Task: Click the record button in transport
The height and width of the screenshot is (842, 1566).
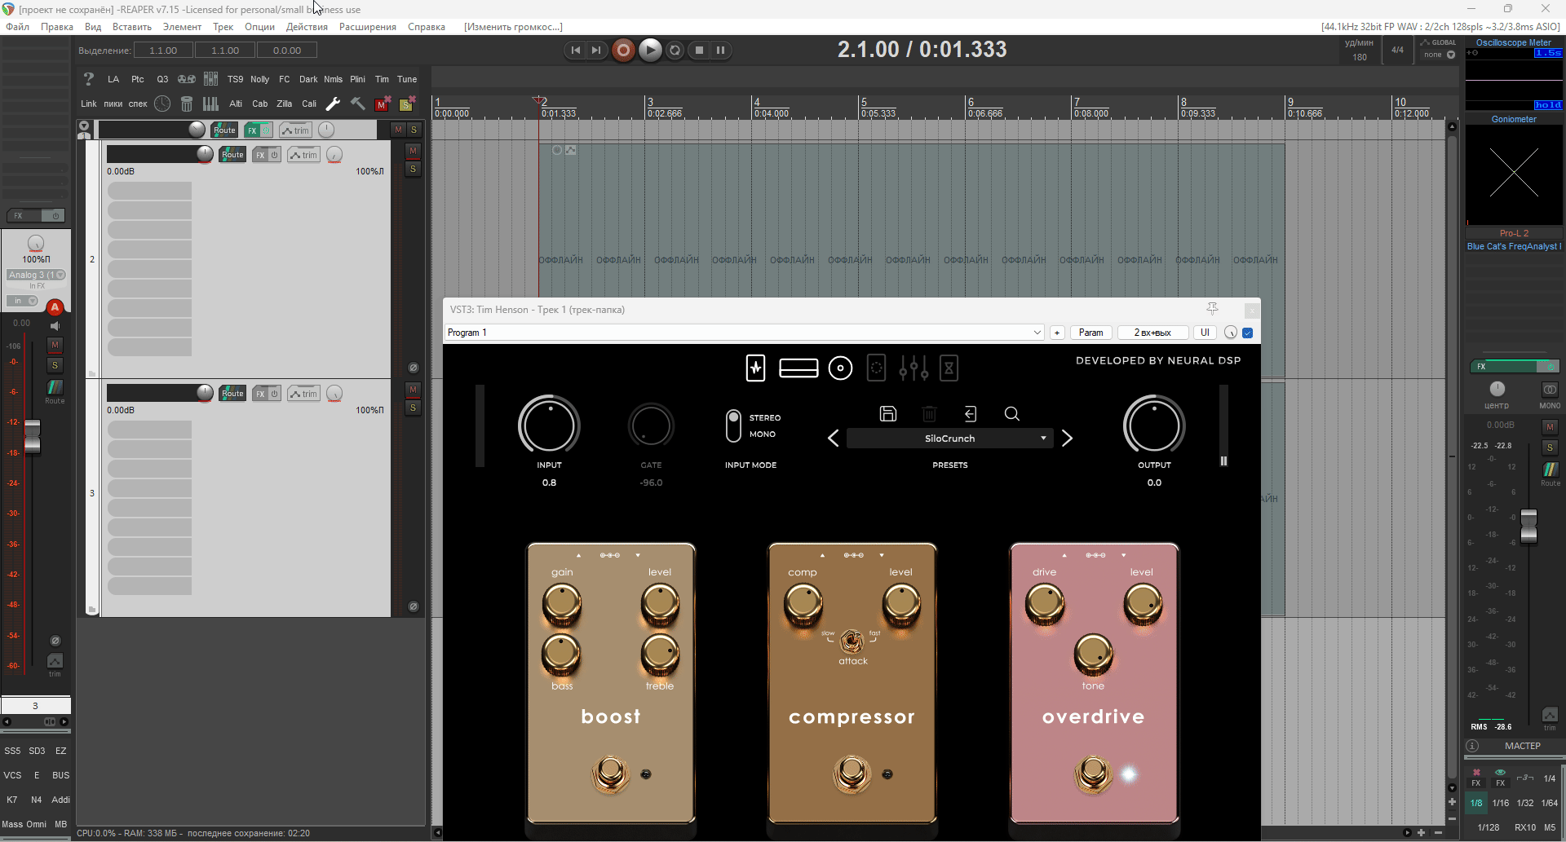Action: (623, 50)
